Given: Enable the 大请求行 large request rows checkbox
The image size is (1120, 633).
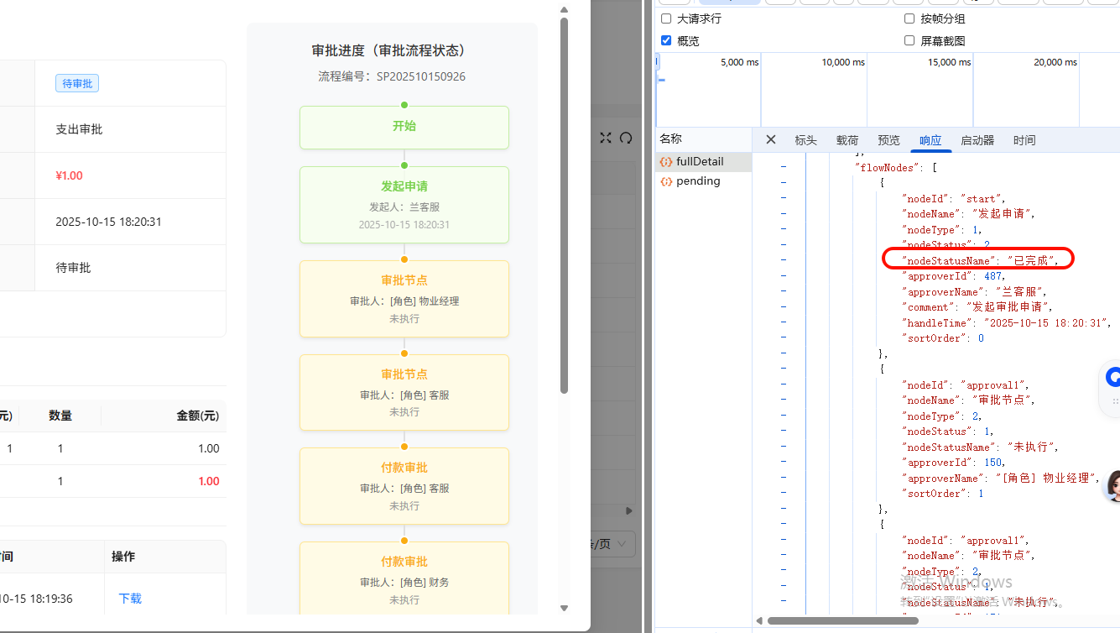Looking at the screenshot, I should point(665,18).
